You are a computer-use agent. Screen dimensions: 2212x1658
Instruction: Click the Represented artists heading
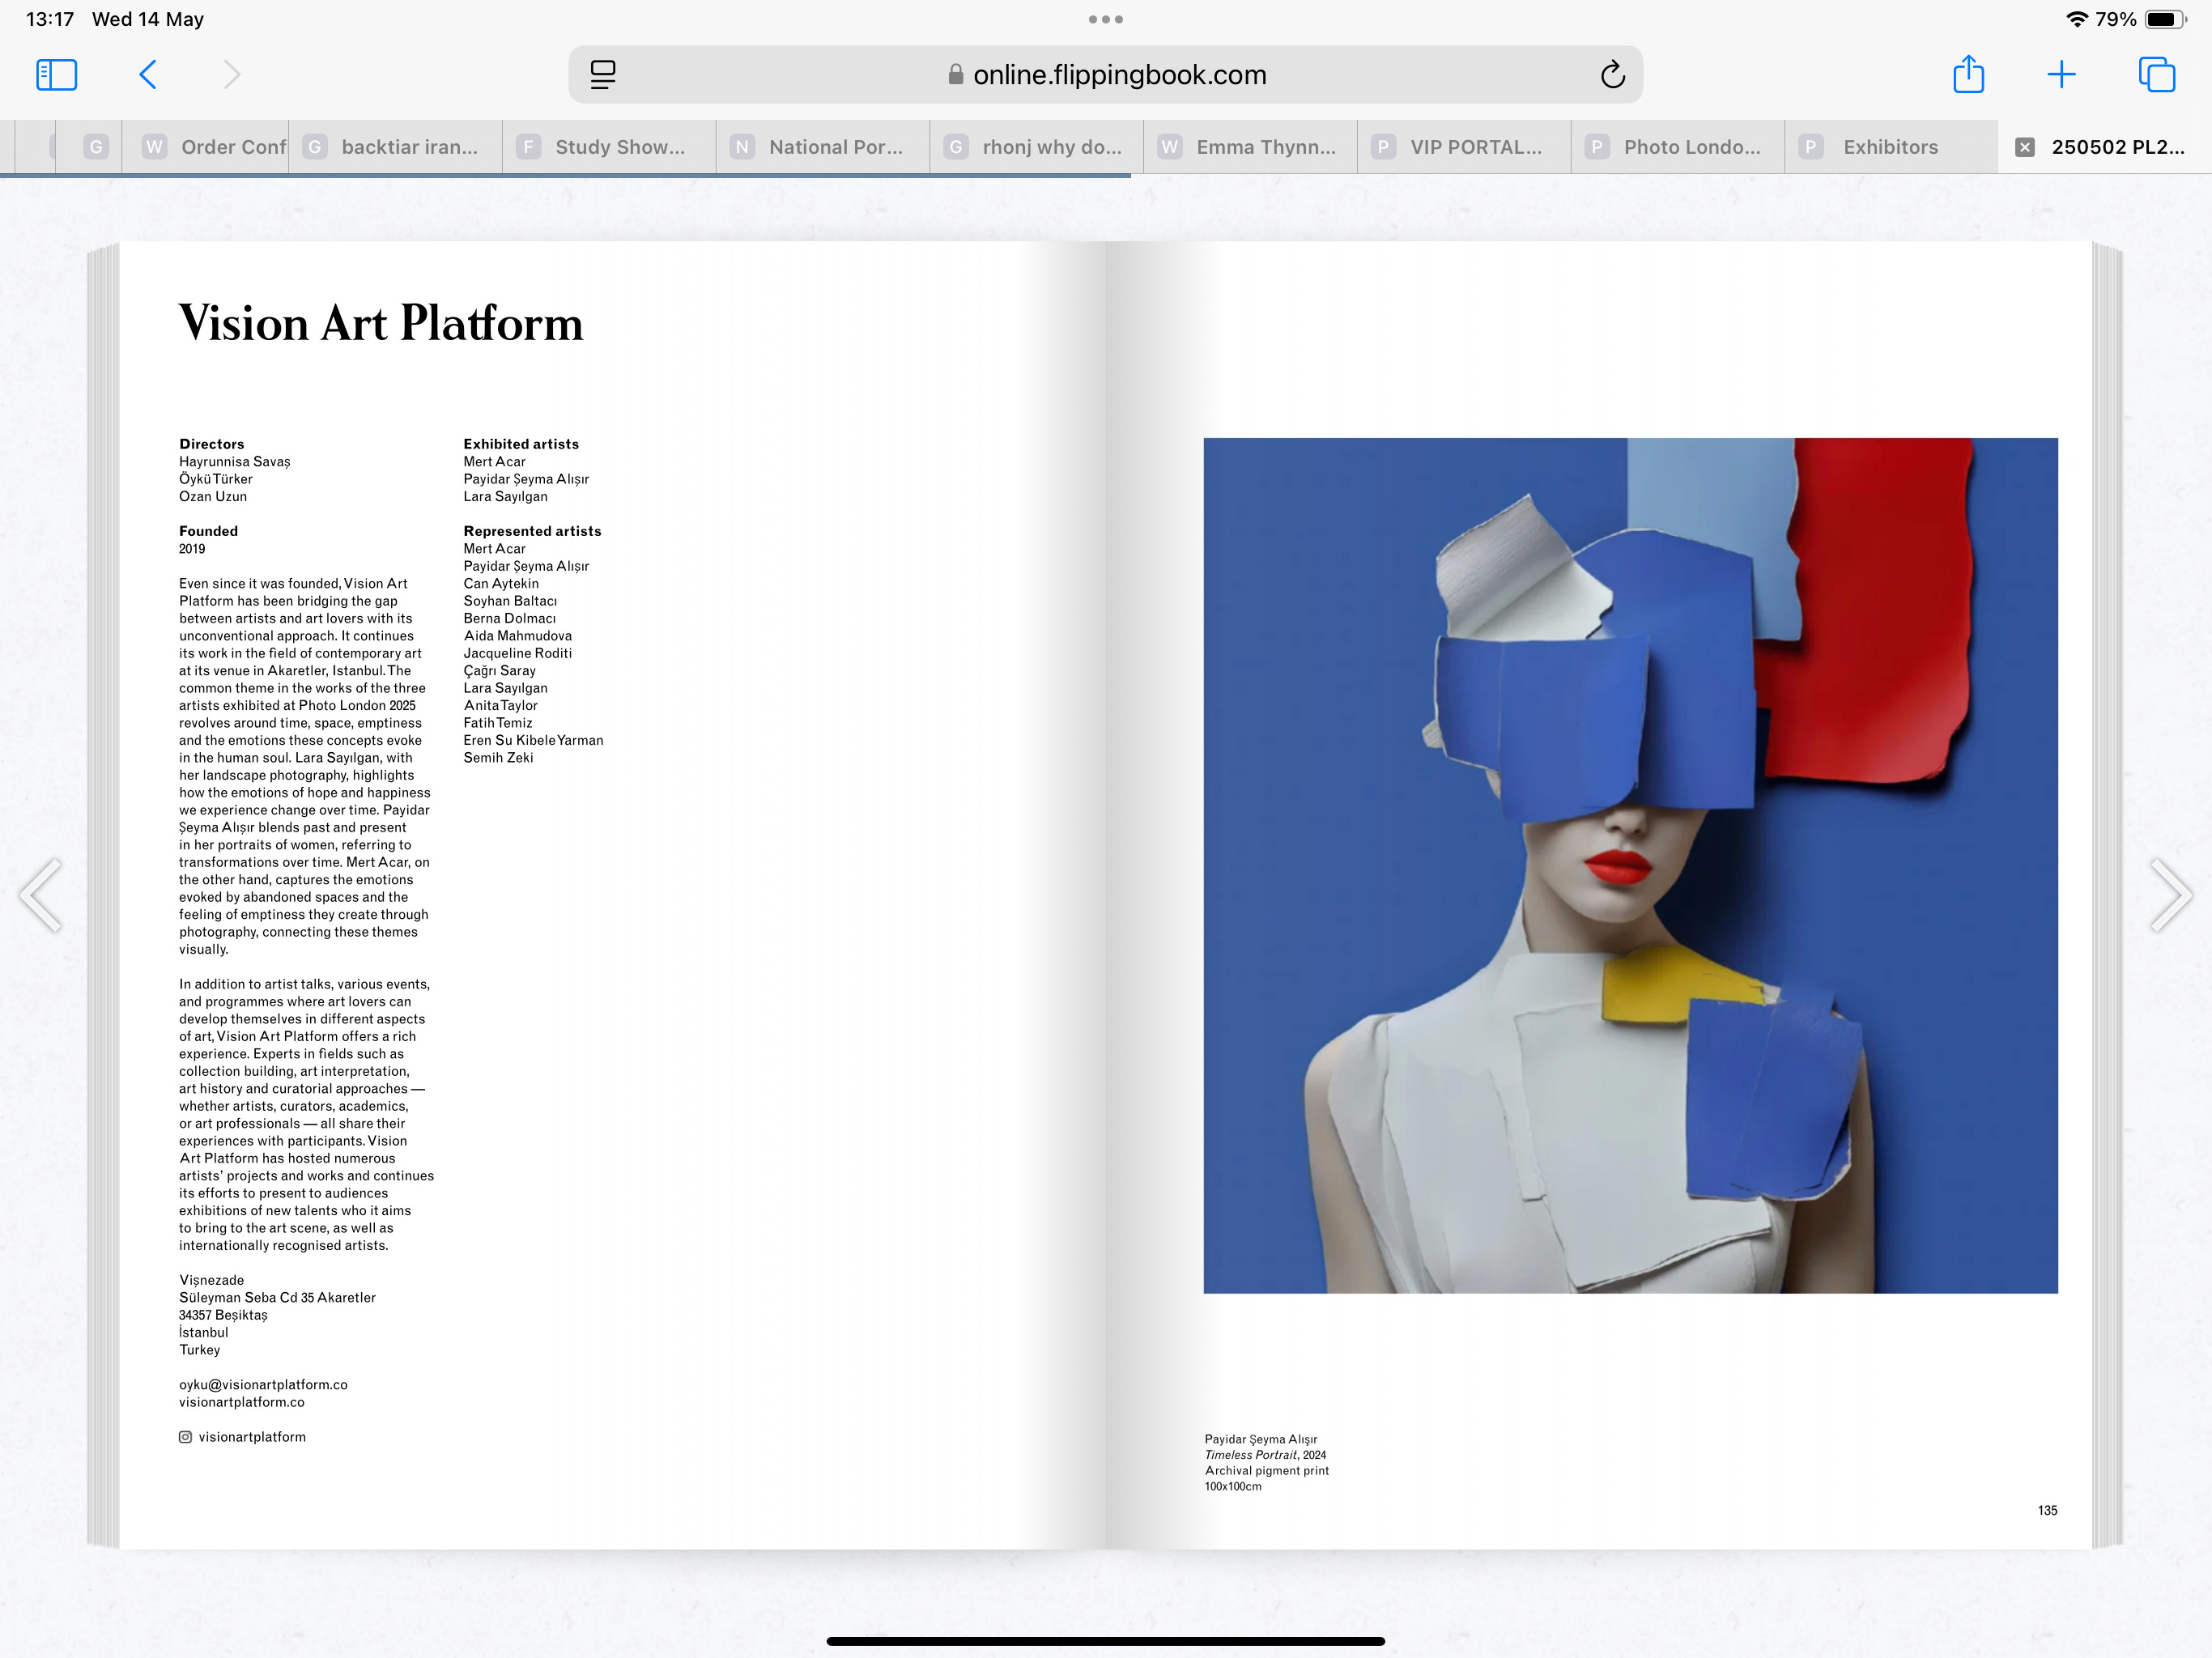coord(532,531)
